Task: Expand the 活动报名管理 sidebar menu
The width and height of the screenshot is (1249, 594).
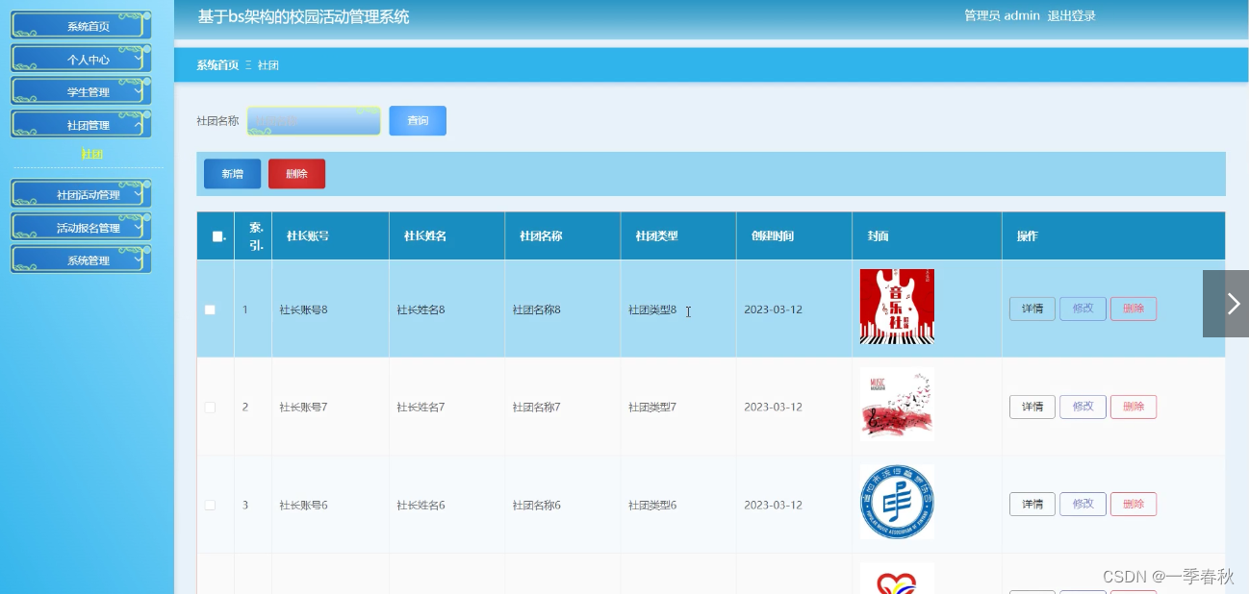Action: pos(81,227)
